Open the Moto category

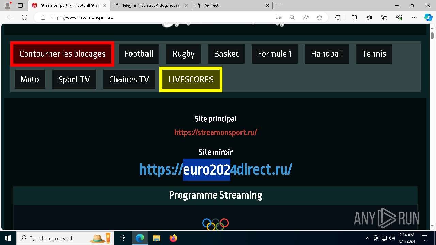click(x=30, y=79)
